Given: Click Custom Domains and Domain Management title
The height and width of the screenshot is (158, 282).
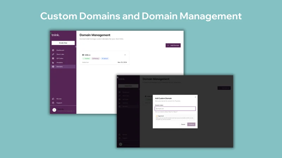Looking at the screenshot, I should [141, 16].
